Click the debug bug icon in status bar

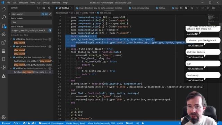click(x=143, y=123)
